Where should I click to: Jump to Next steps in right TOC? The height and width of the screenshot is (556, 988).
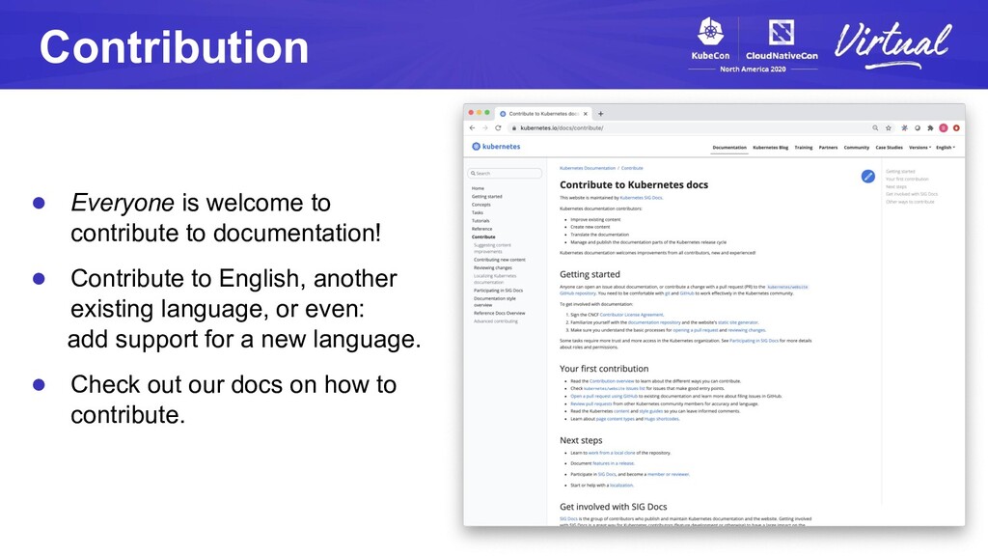[x=896, y=186]
